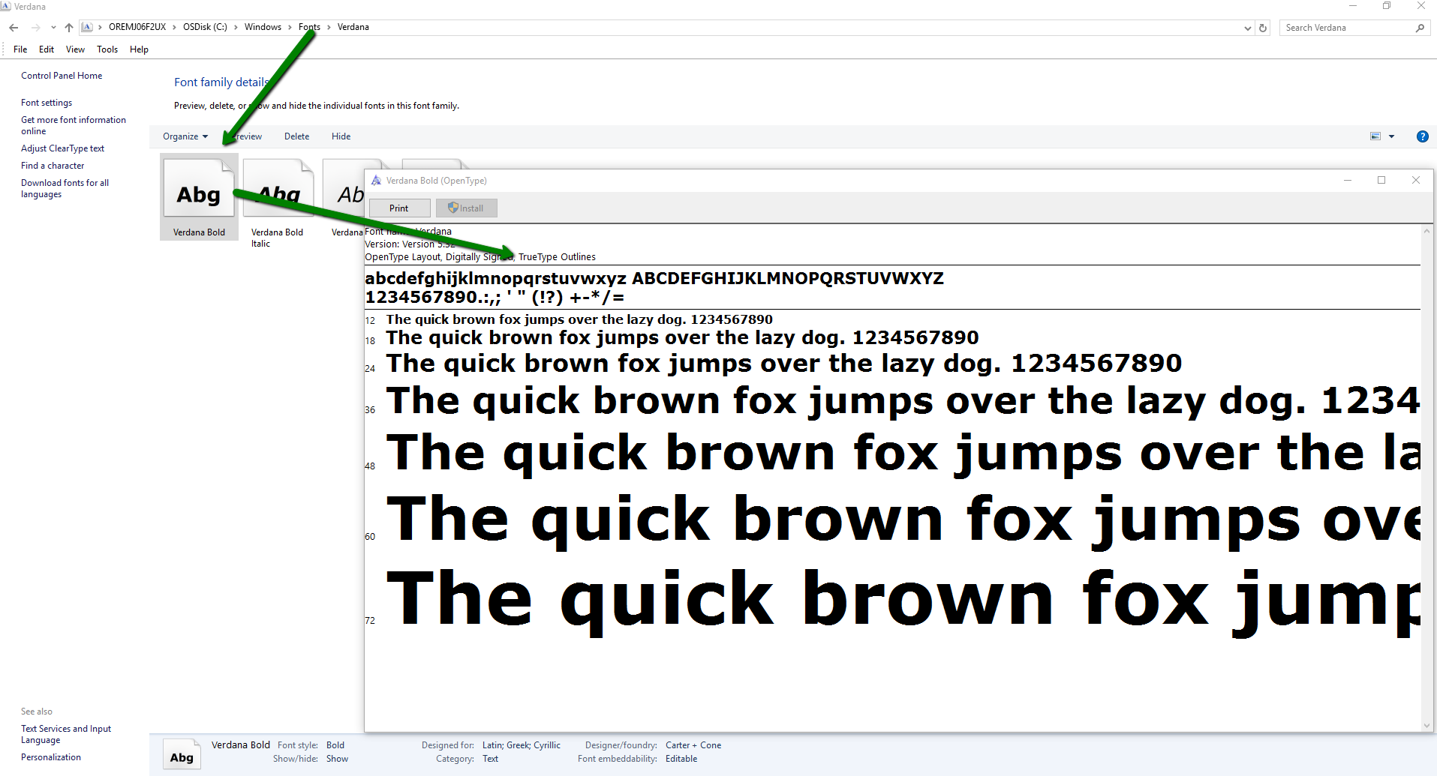
Task: Open the view options dropdown arrow
Action: point(1391,136)
